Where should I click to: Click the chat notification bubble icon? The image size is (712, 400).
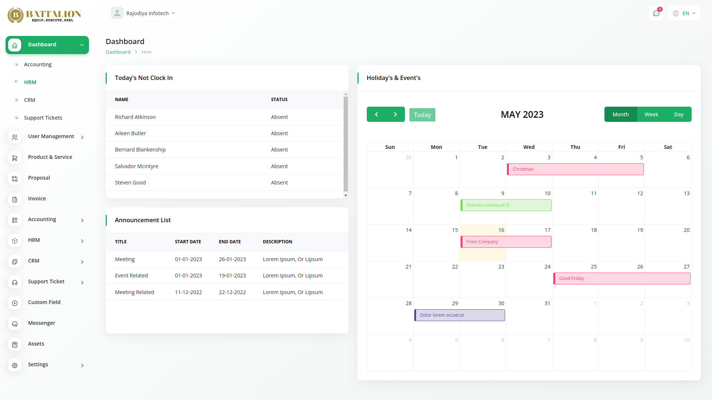click(657, 13)
